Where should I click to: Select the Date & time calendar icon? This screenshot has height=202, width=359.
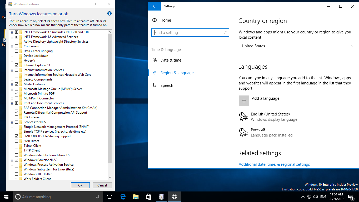coord(154,60)
